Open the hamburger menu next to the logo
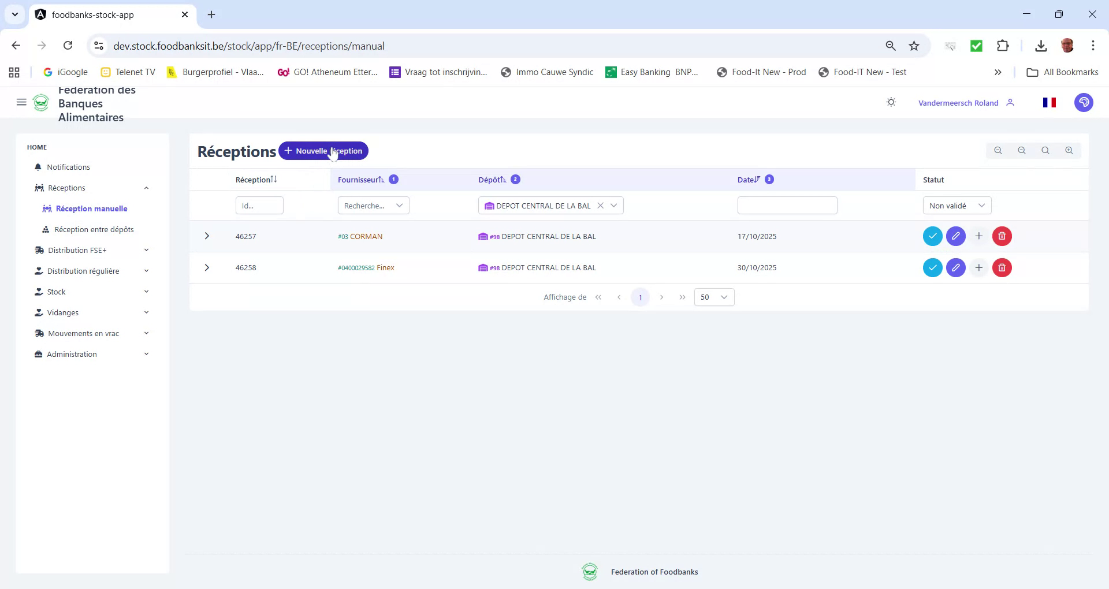This screenshot has width=1109, height=589. (21, 102)
